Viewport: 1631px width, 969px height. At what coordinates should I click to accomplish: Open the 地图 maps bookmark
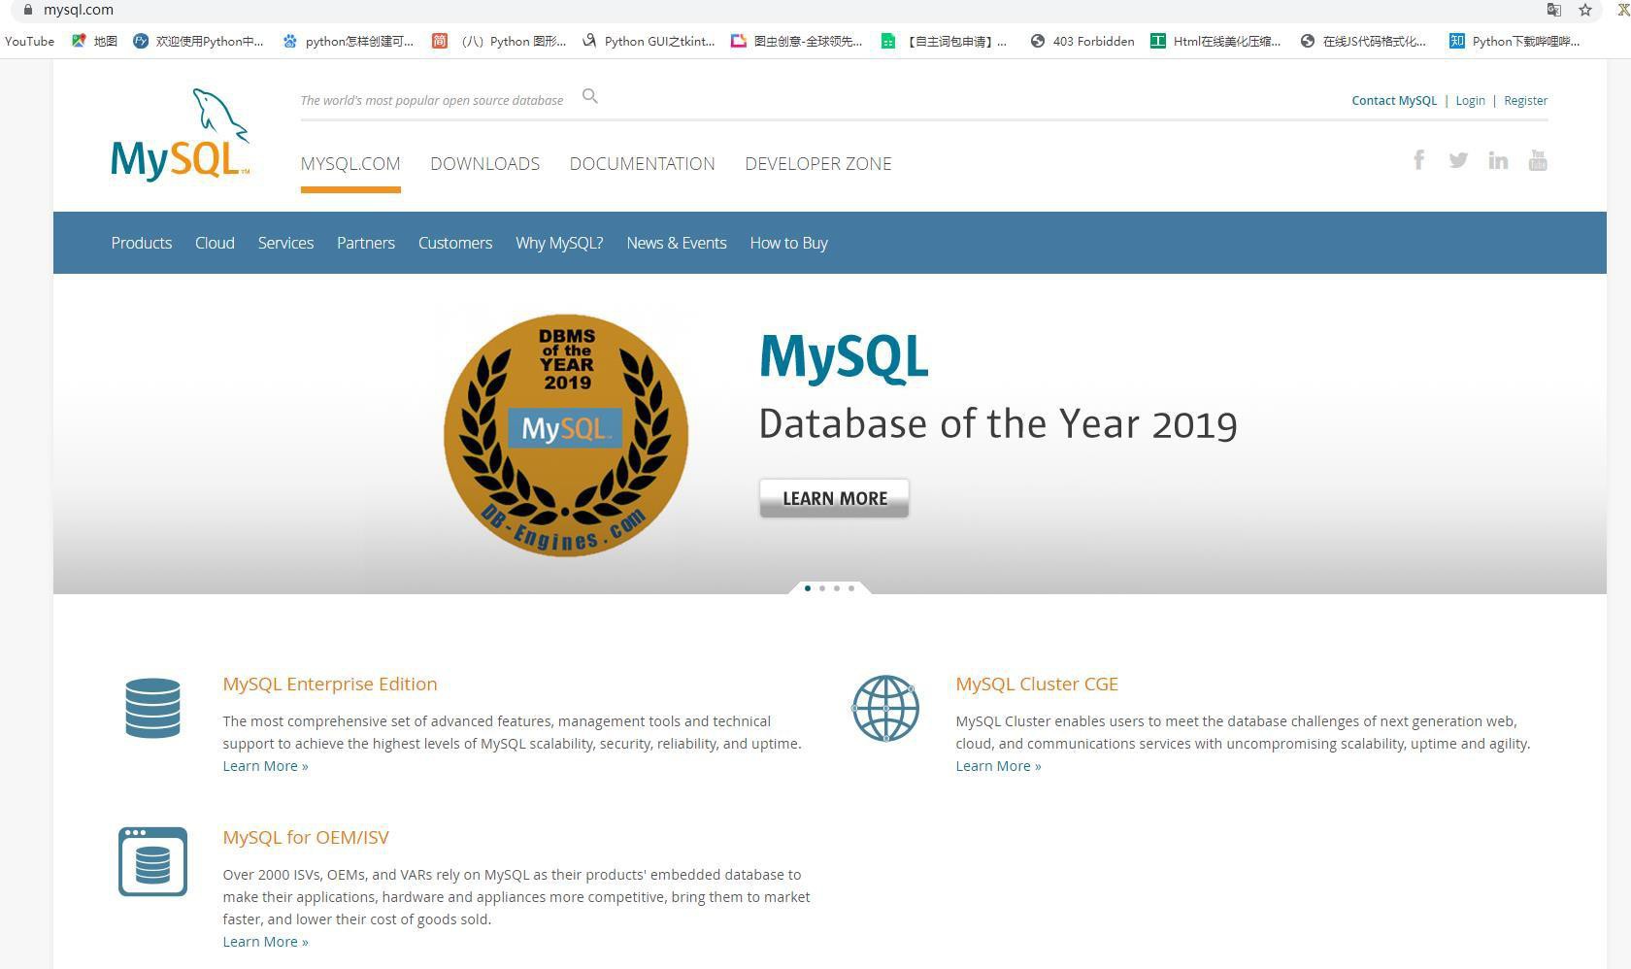[x=94, y=41]
